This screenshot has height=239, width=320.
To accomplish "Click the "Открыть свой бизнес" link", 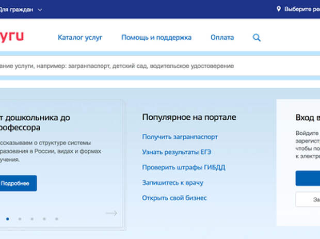I will click(174, 198).
